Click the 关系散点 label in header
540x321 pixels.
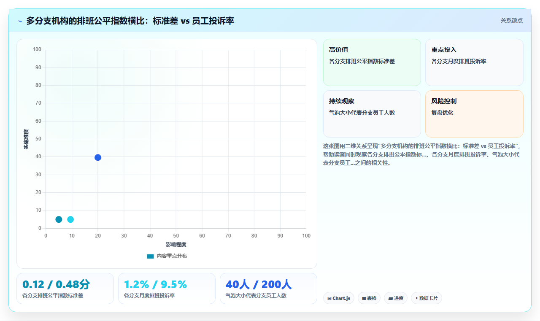coord(511,20)
